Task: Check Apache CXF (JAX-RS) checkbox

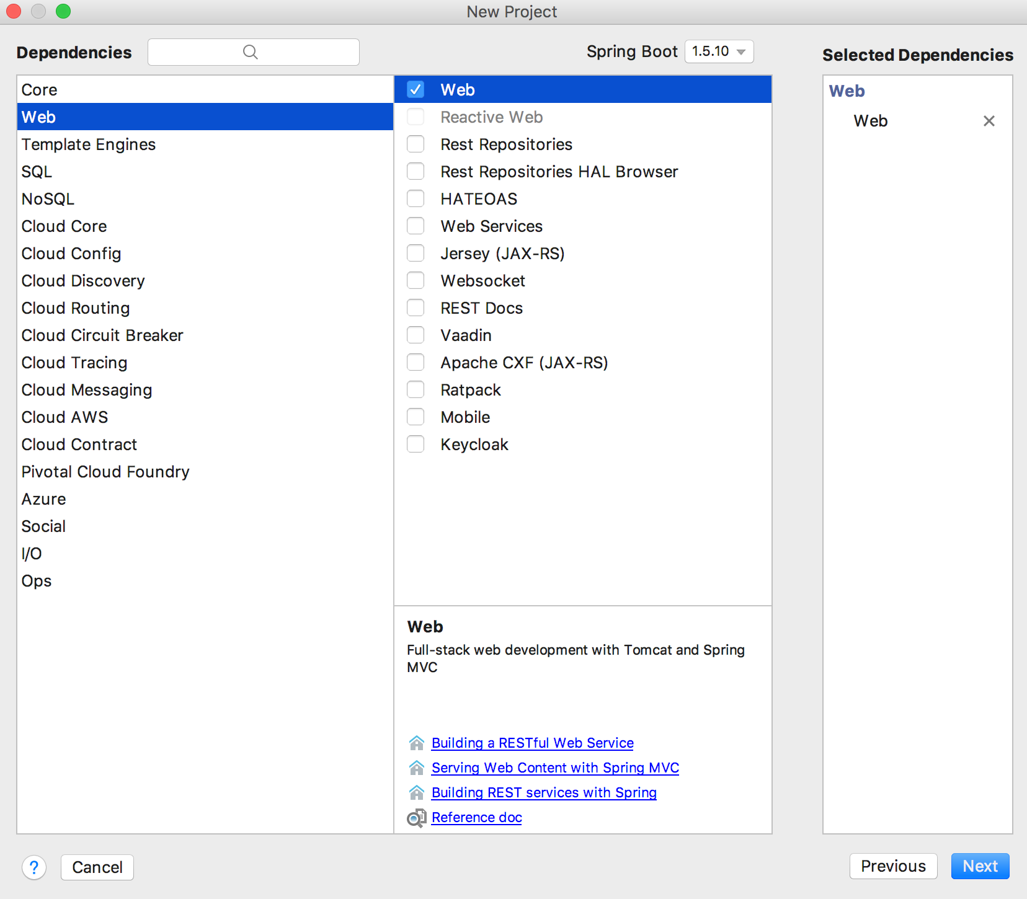Action: click(416, 362)
